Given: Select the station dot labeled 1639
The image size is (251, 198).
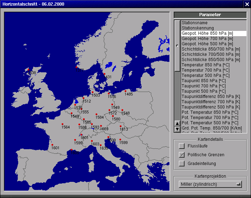Looking at the screenshot, I should pos(101,145).
